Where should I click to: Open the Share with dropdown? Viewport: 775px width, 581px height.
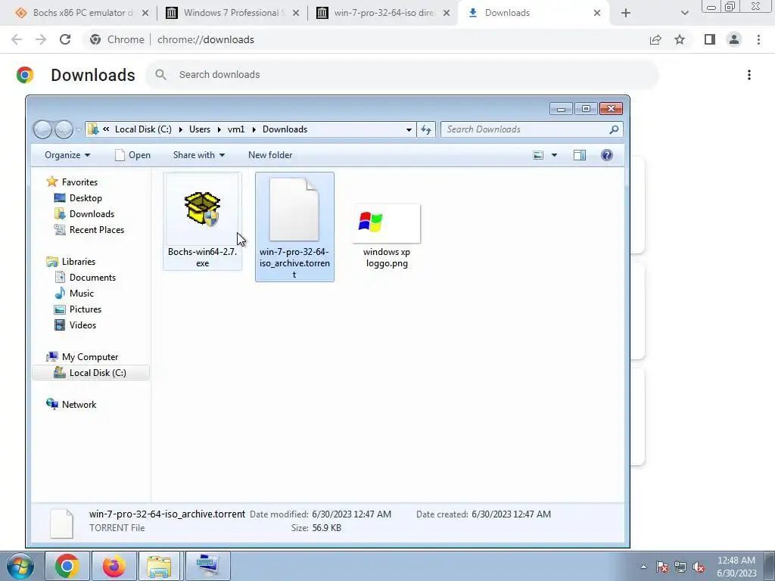[x=199, y=155]
